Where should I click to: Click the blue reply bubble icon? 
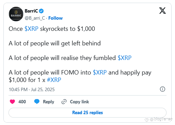37,101
